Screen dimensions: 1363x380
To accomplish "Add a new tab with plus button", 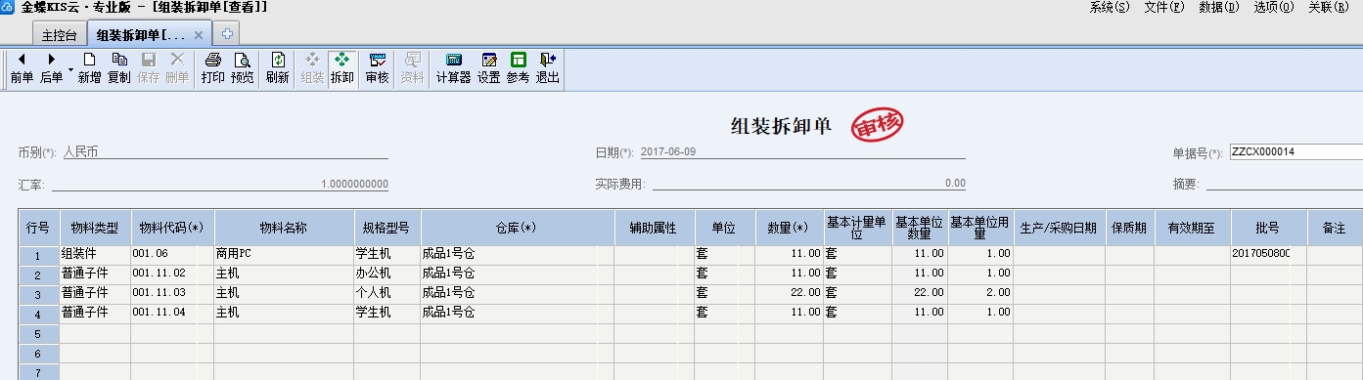I will coord(227,34).
